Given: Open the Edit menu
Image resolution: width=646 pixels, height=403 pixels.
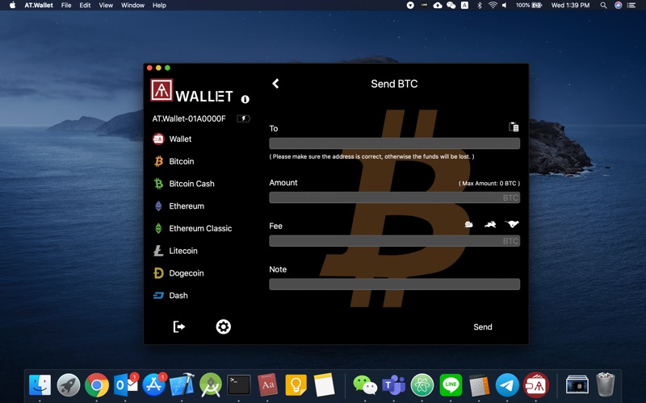Looking at the screenshot, I should [x=85, y=6].
